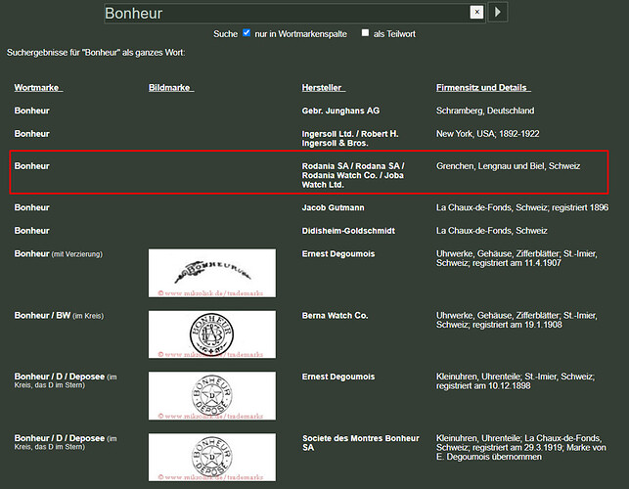Select 'La Chaux-de-Fonds, Schweiz; registriert 1896'
629x489 pixels.
point(522,207)
